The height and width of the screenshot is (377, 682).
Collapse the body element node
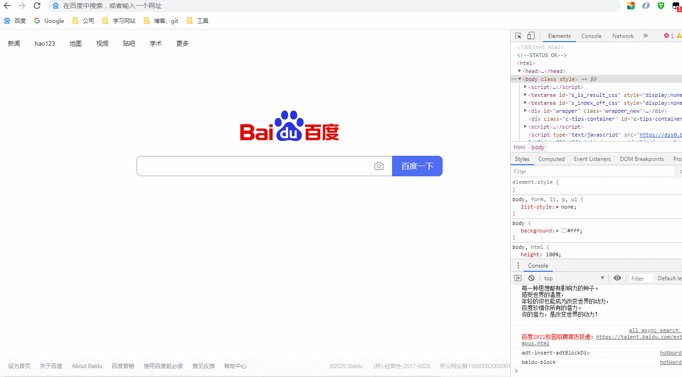[520, 79]
